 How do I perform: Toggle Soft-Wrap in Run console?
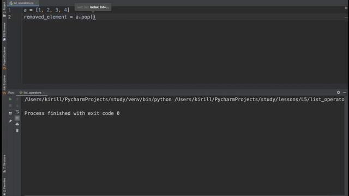point(17,112)
